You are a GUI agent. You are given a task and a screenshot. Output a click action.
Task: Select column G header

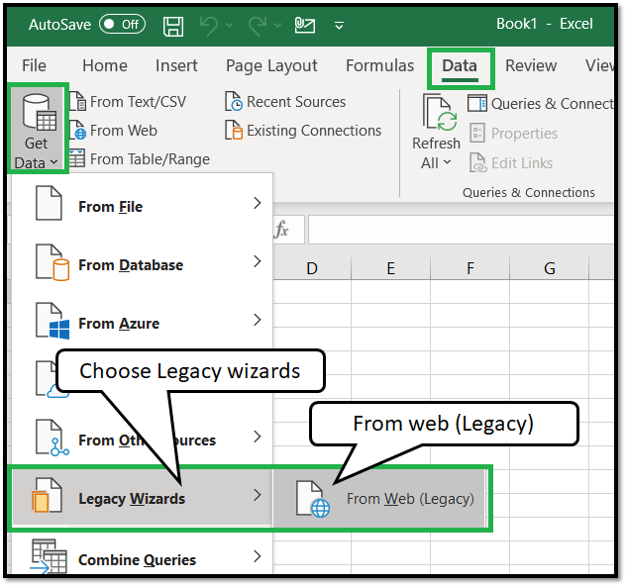(x=550, y=268)
